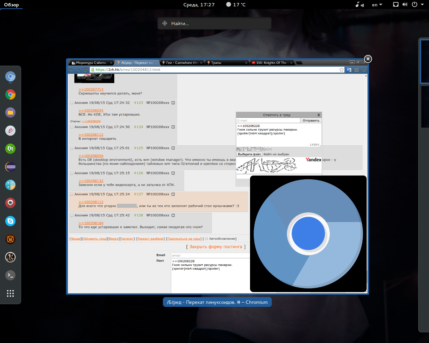429x343 pixels.
Task: Open the Files manager from the dash
Action: pos(10,113)
